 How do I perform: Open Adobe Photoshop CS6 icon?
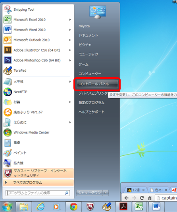(8, 60)
